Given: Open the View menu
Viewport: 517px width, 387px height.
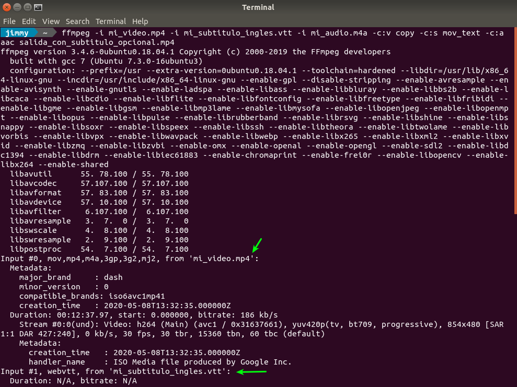Looking at the screenshot, I should 51,21.
